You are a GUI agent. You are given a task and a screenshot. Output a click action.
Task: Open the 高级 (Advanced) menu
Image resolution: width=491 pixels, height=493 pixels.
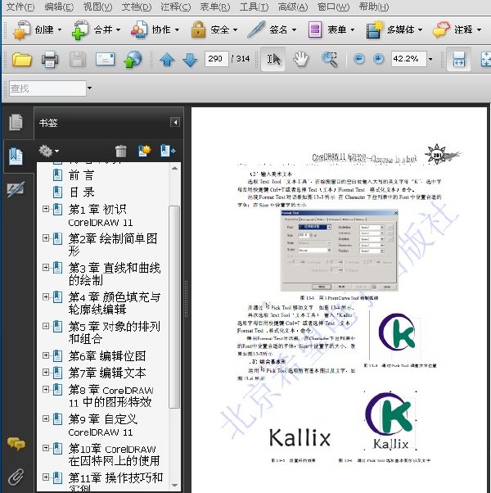click(x=293, y=7)
